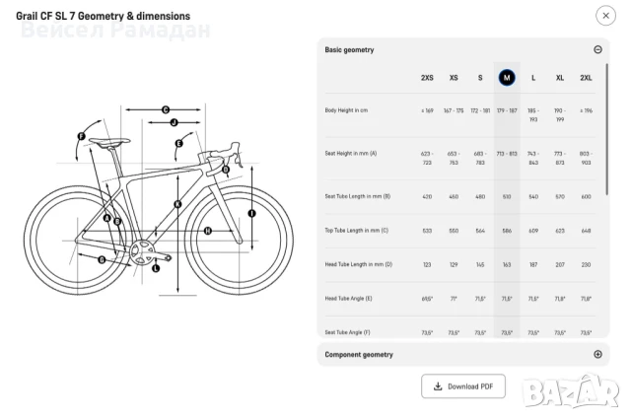Click the H wheelbase marker
Image resolution: width=631 pixels, height=420 pixels.
pyautogui.click(x=208, y=231)
